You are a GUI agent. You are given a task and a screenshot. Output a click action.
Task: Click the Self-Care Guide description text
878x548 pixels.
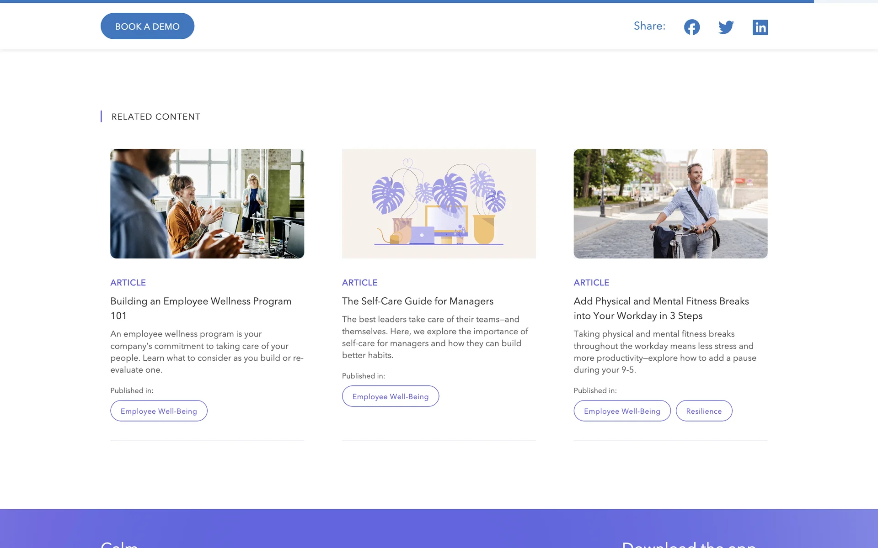click(434, 337)
